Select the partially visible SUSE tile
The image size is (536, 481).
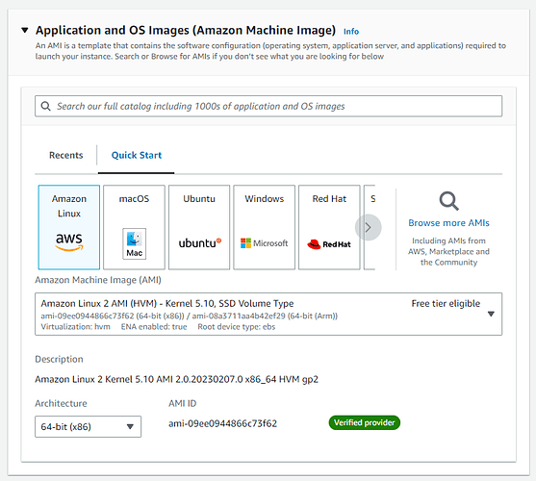click(x=370, y=227)
